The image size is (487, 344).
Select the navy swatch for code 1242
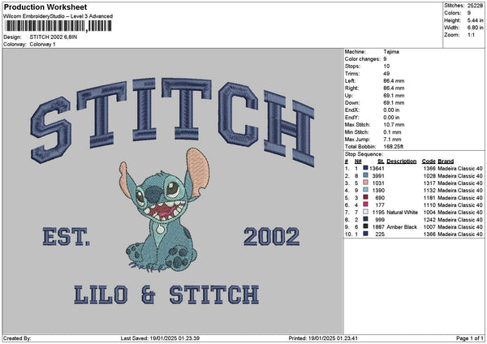[x=365, y=220]
